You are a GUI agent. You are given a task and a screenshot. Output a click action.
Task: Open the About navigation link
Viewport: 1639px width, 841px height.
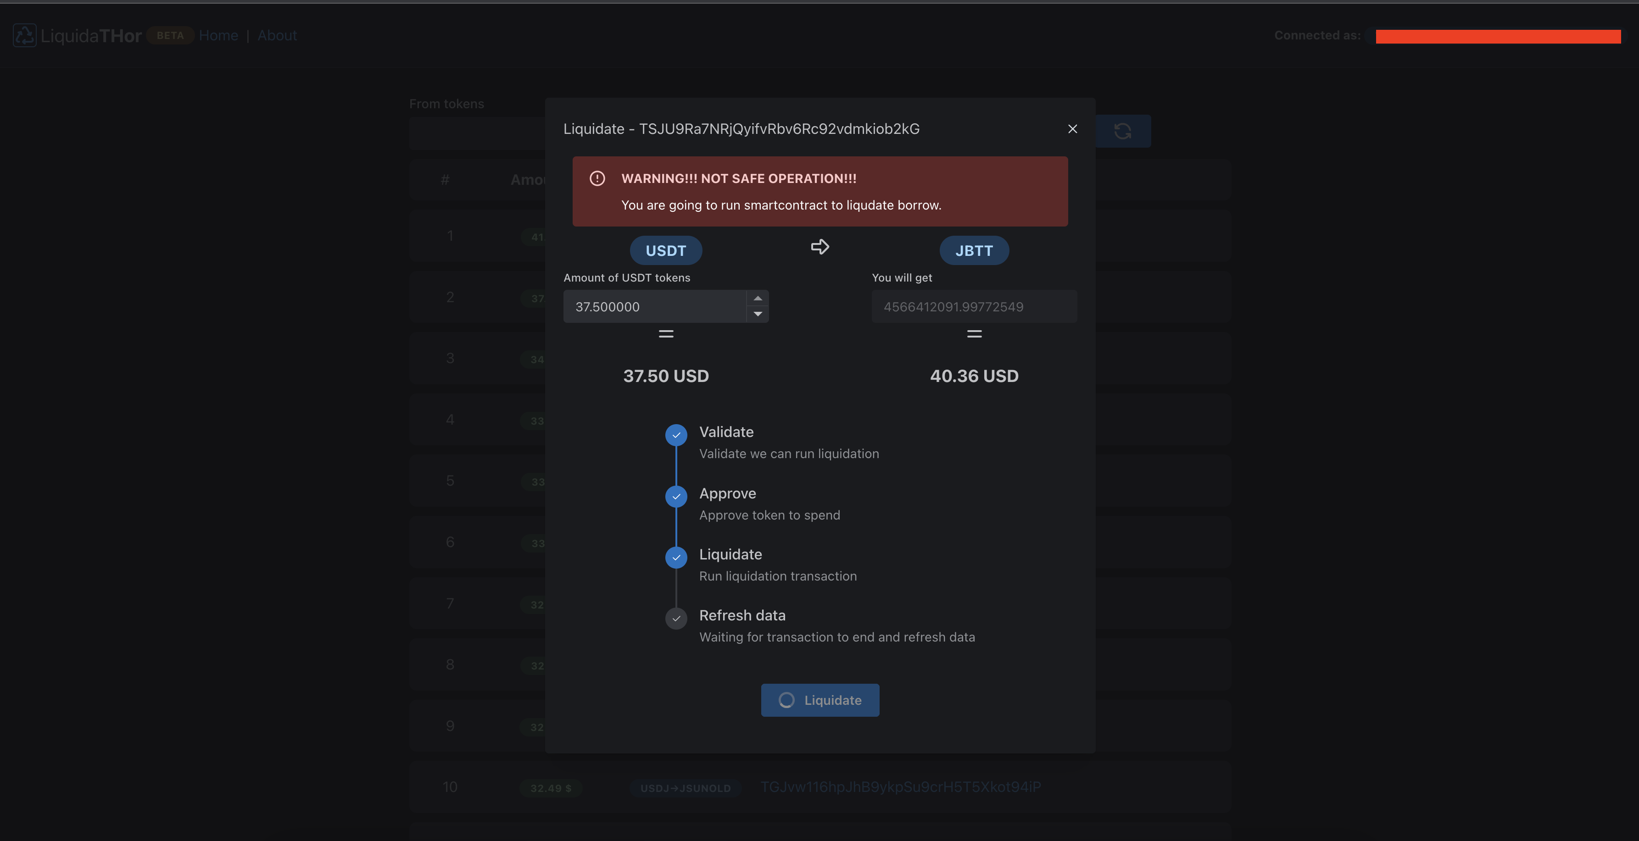[x=277, y=36]
